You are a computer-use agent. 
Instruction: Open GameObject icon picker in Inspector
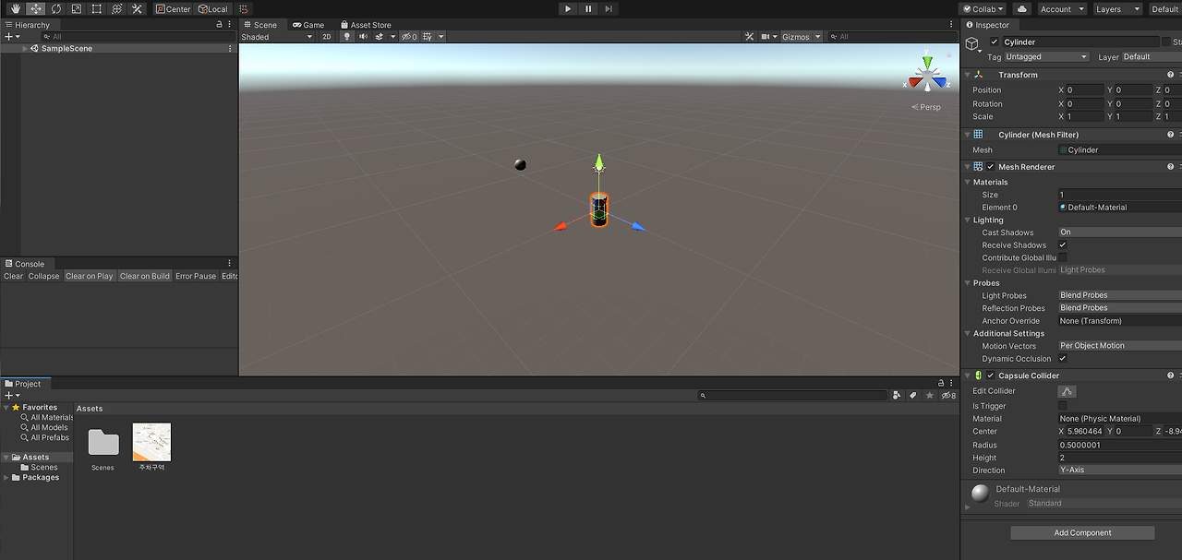click(973, 44)
